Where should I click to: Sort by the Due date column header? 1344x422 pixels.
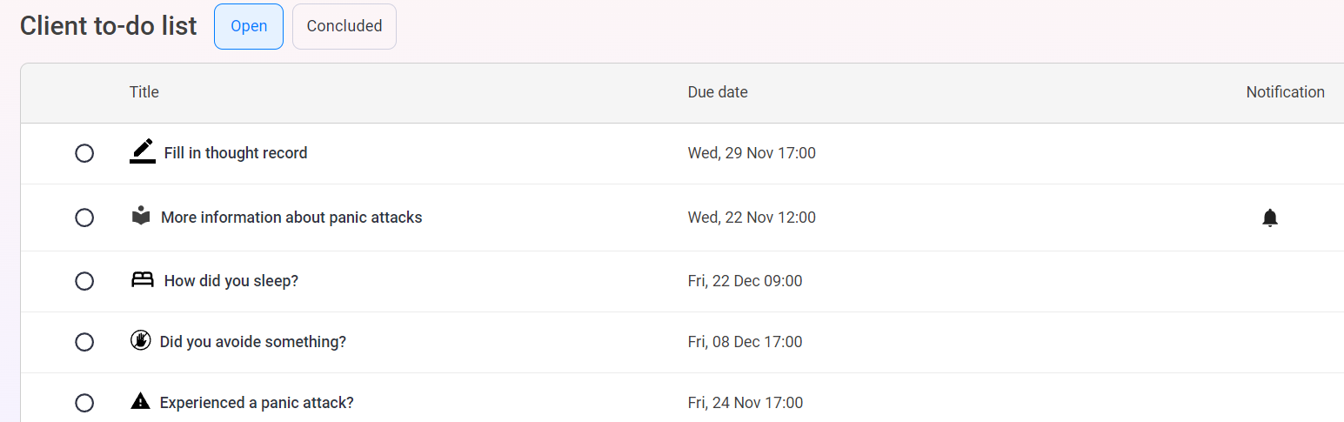718,92
